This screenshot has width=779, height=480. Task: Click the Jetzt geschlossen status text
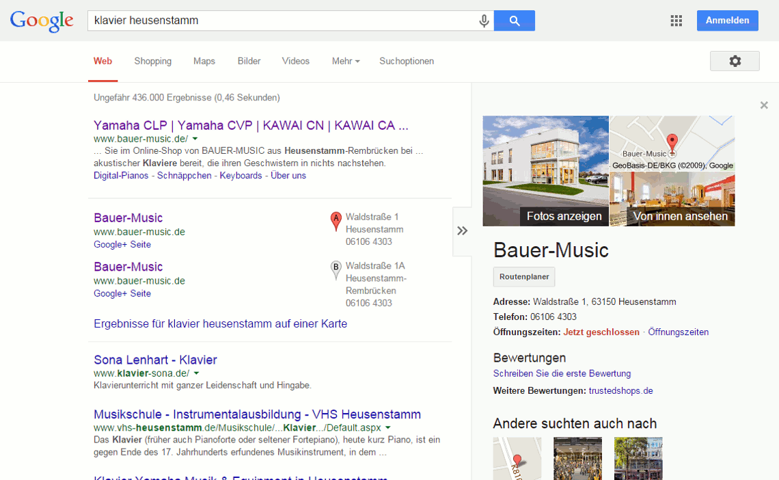(601, 332)
